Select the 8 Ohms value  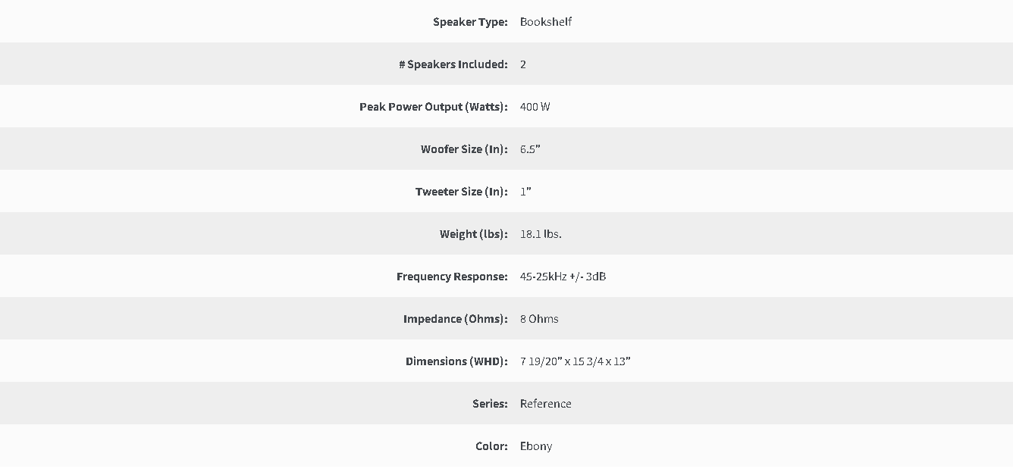click(x=539, y=319)
